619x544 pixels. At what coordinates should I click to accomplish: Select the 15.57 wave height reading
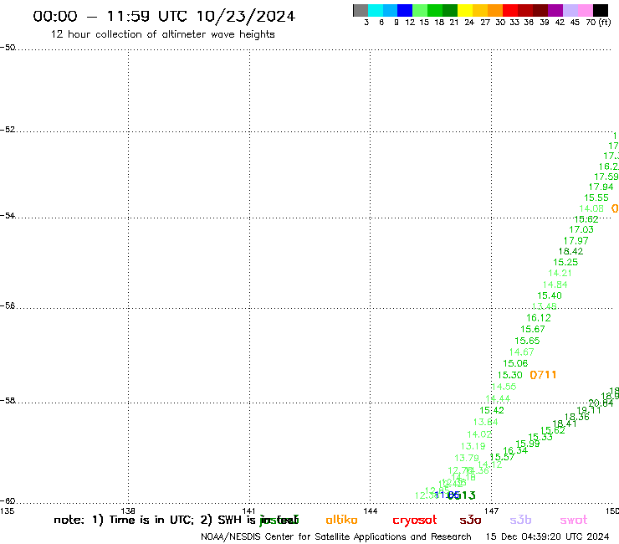pos(502,457)
